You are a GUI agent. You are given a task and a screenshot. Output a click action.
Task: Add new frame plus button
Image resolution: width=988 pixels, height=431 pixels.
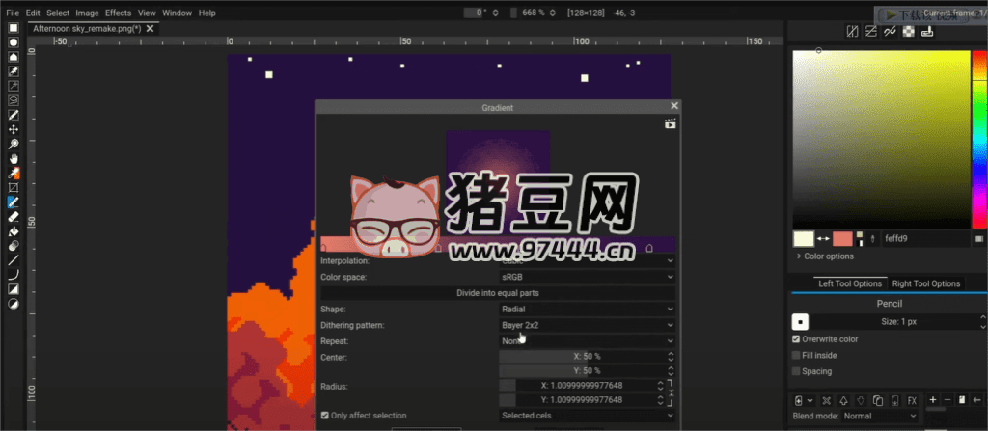933,399
